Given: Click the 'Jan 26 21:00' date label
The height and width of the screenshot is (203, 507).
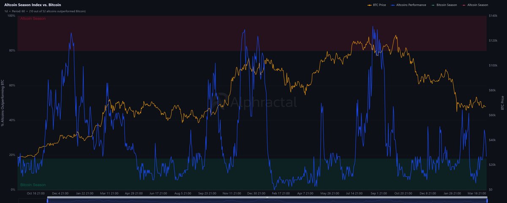Looking at the screenshot, I should 453,194.
